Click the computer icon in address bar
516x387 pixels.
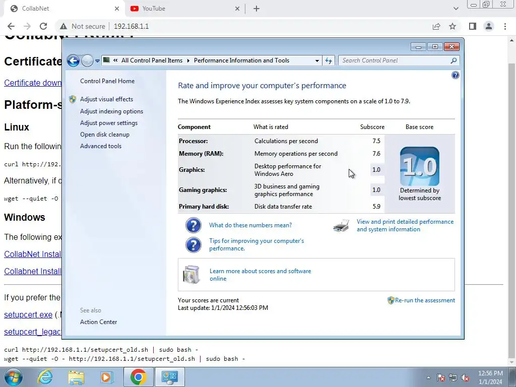point(106,60)
